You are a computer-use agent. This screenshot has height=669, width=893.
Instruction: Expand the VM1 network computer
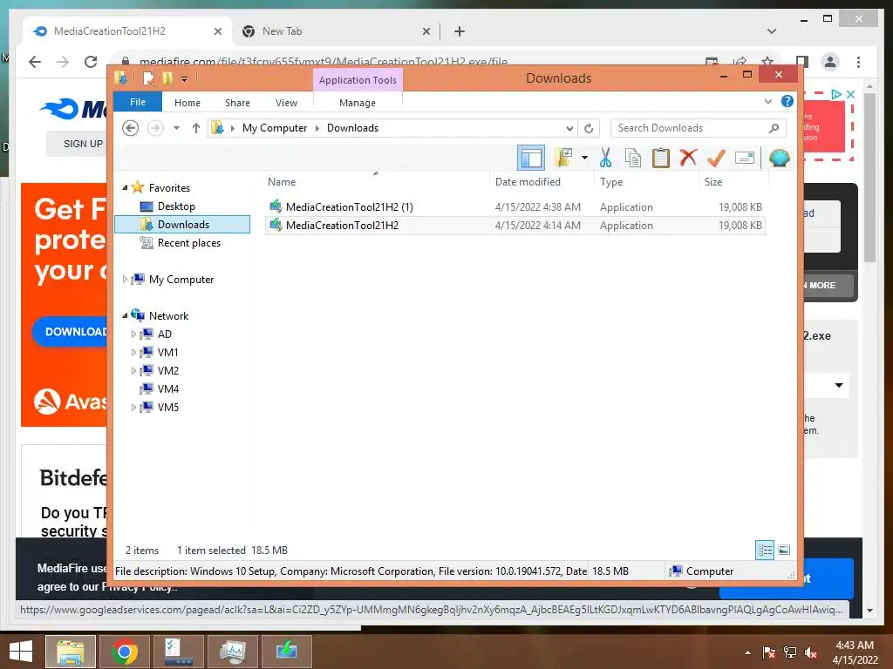(133, 352)
